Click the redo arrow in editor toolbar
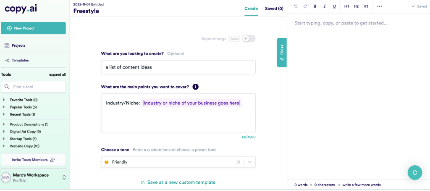This screenshot has height=191, width=430. (305, 6)
